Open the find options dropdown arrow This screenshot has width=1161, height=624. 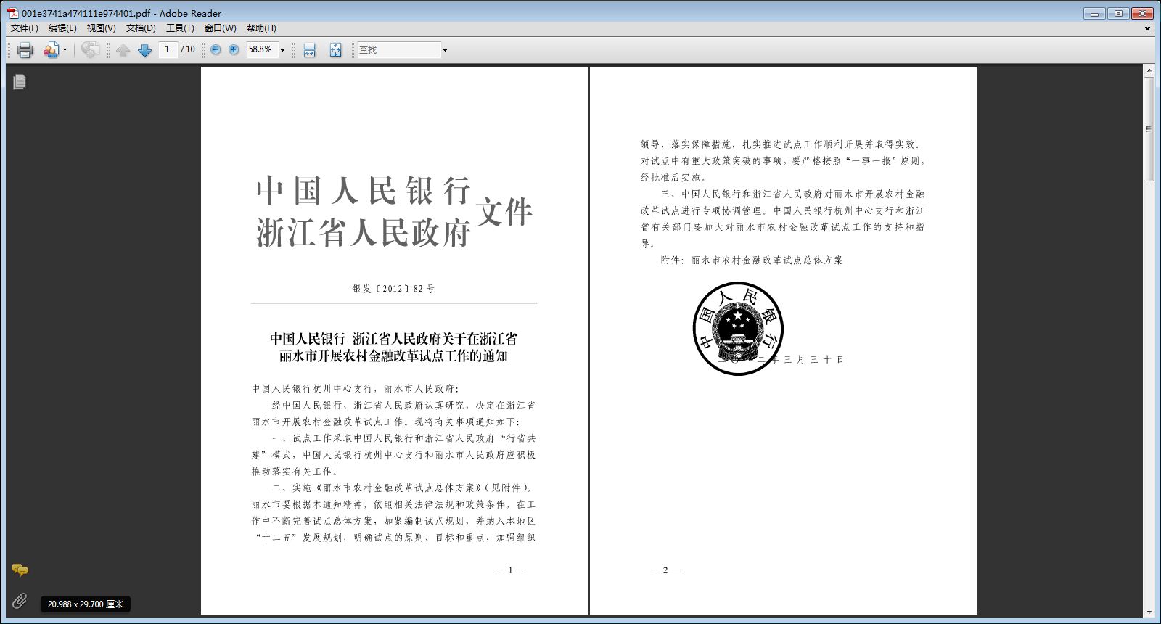[445, 50]
